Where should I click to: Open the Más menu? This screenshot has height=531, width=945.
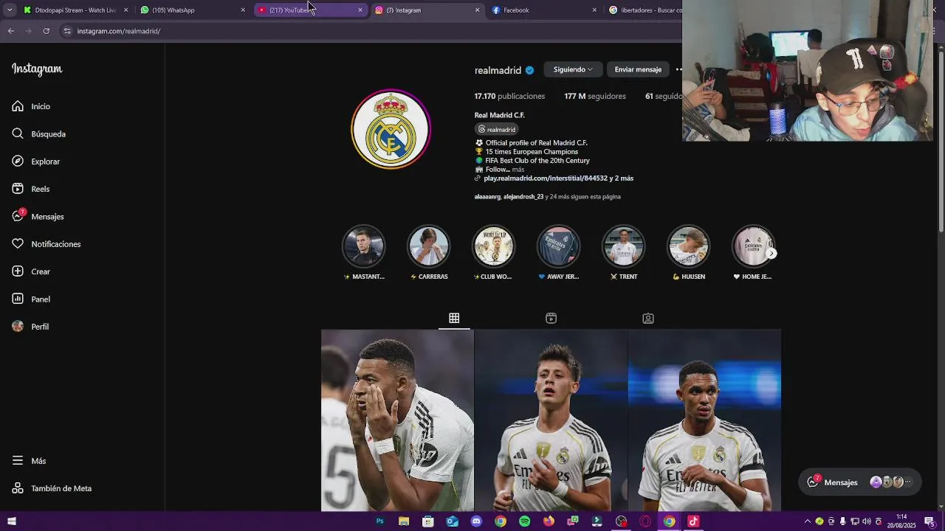(x=29, y=461)
